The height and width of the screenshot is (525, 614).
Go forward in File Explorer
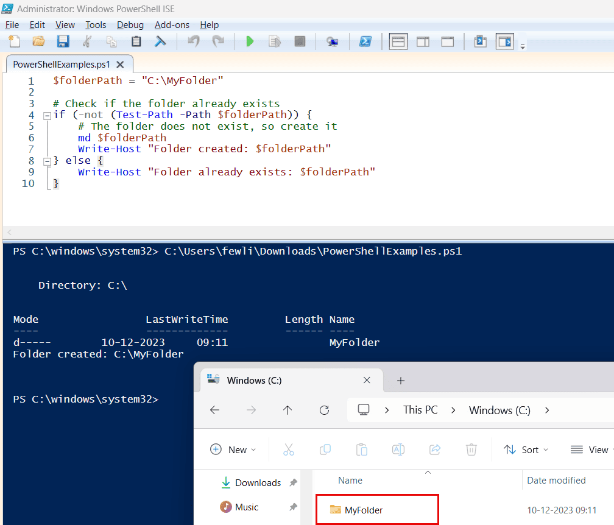(x=251, y=410)
